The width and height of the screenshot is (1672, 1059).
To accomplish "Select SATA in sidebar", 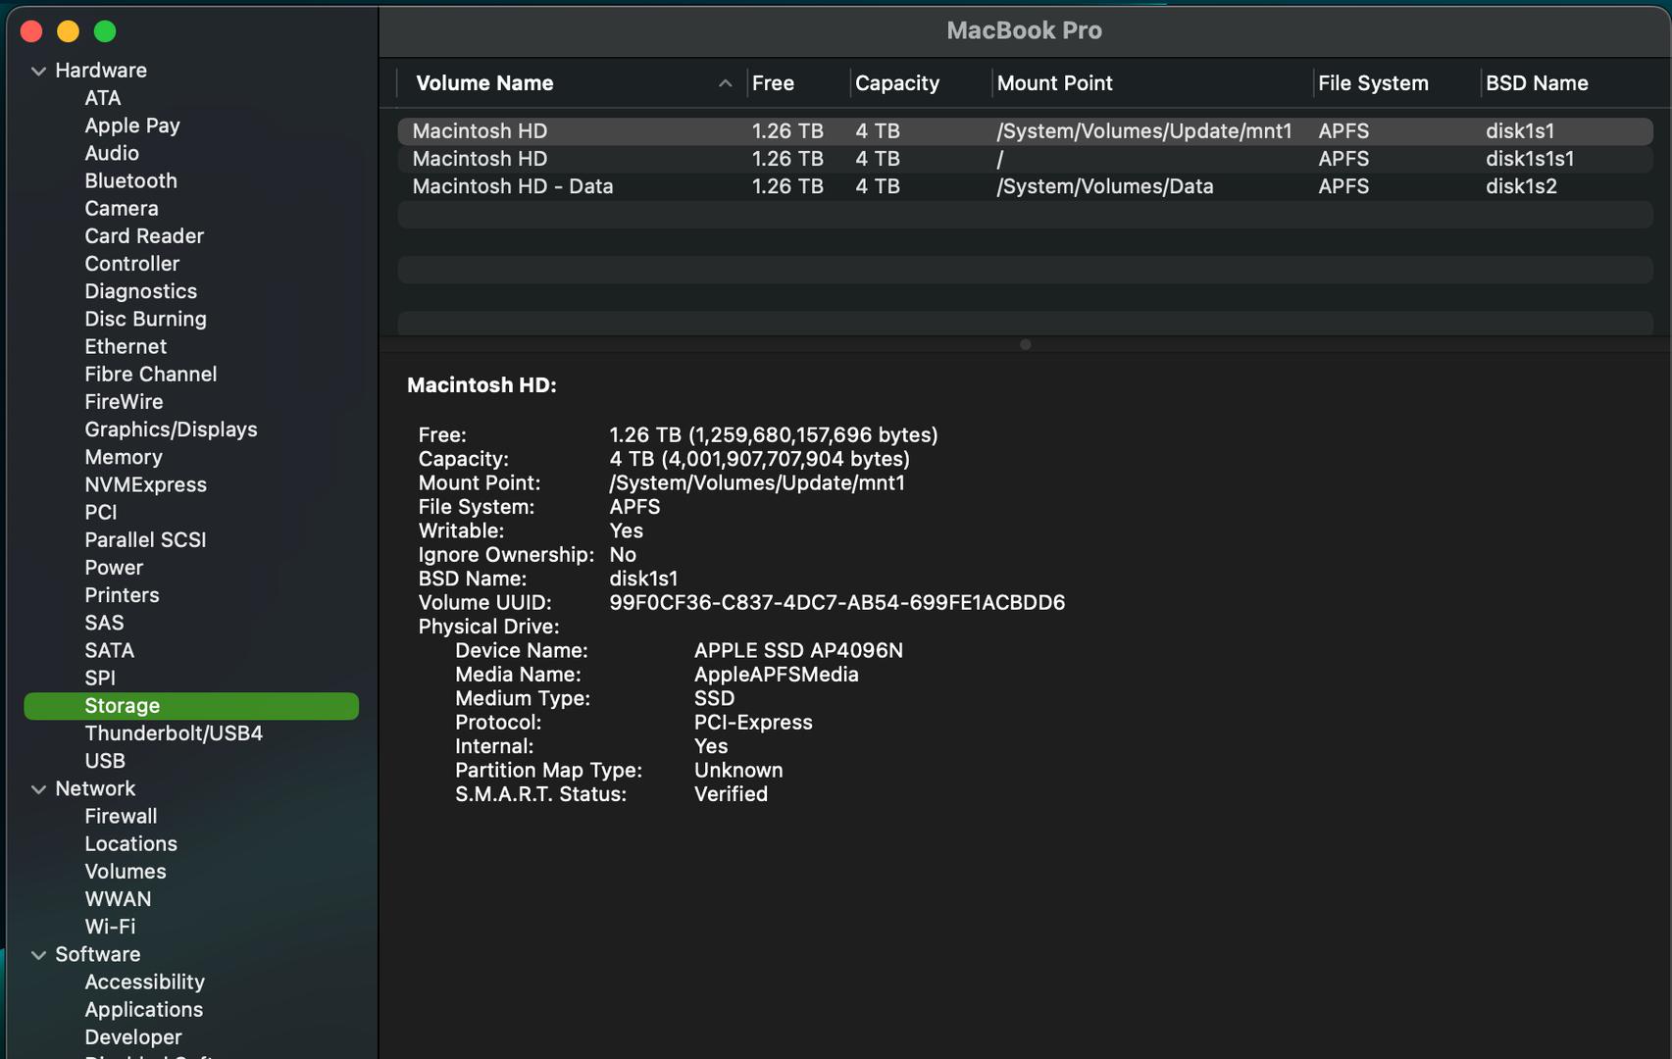I will point(109,650).
